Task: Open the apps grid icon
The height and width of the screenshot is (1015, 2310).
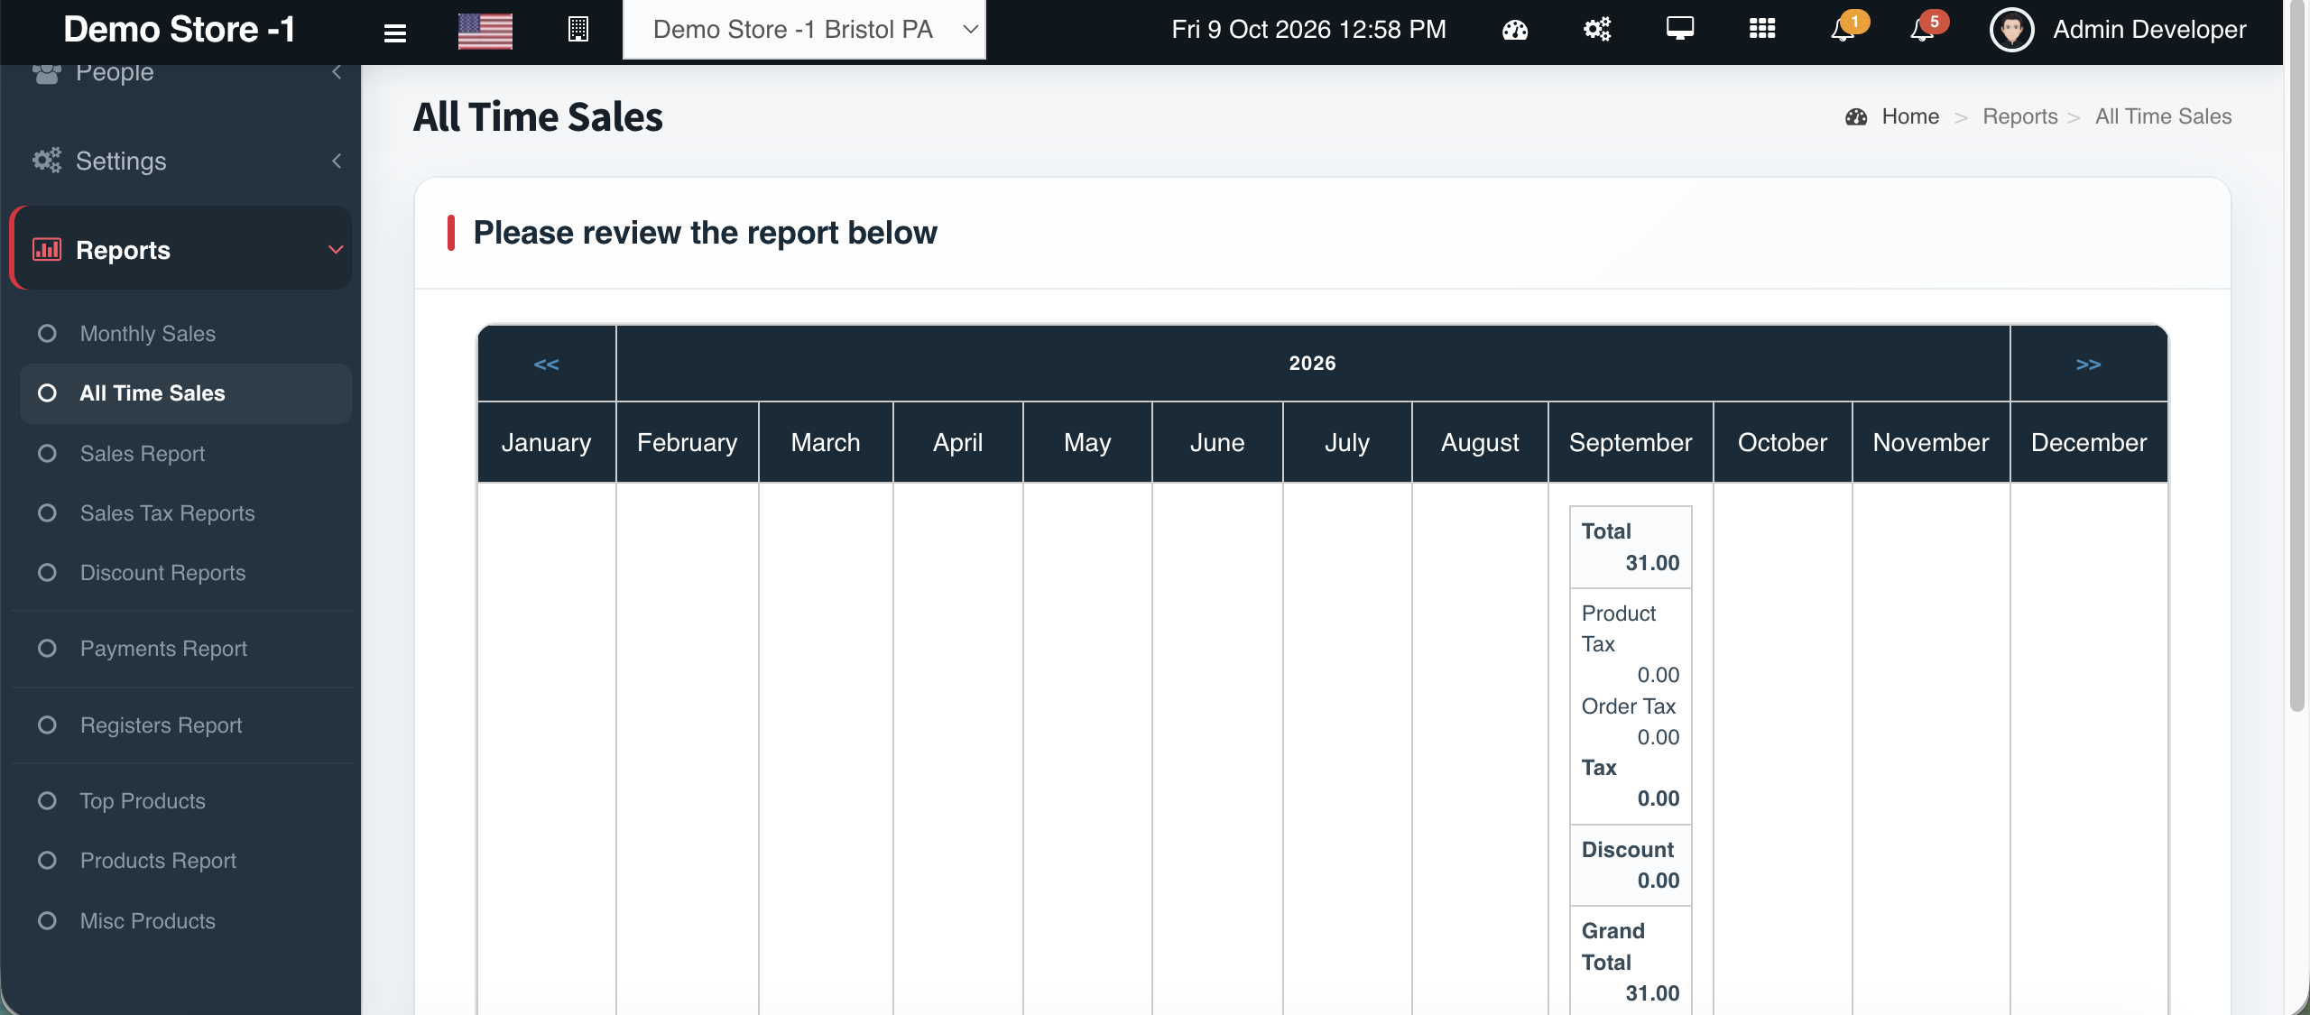Action: pyautogui.click(x=1762, y=29)
